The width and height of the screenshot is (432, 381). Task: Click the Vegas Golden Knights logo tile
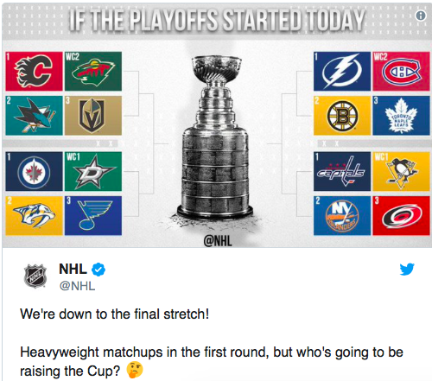[x=93, y=116]
